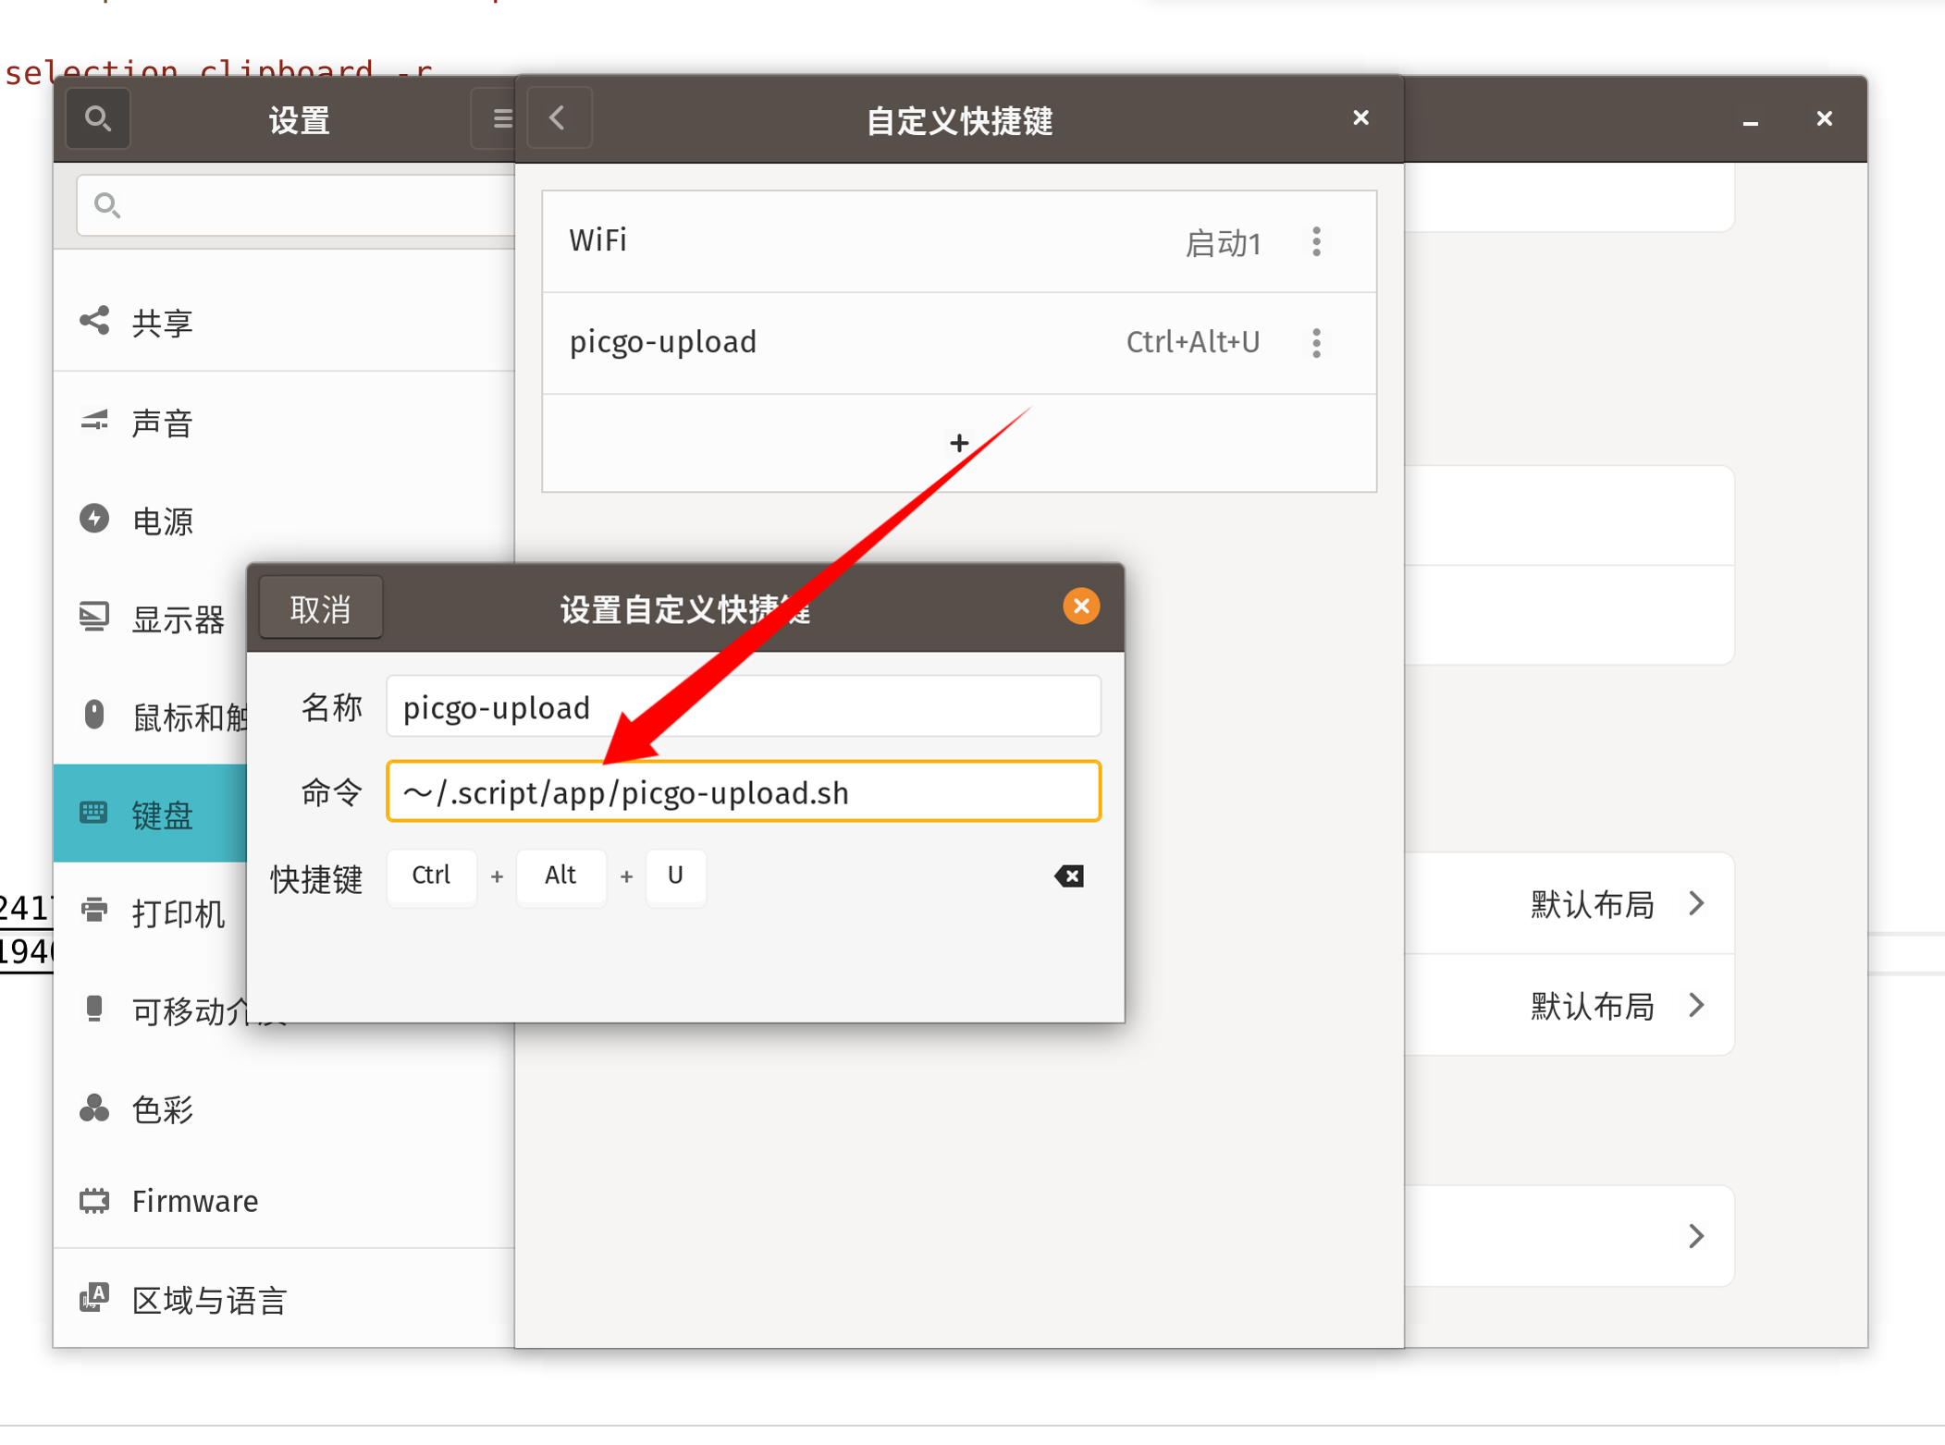This screenshot has height=1445, width=1945.
Task: Click the picgo-upload shortcut row
Action: [x=959, y=343]
